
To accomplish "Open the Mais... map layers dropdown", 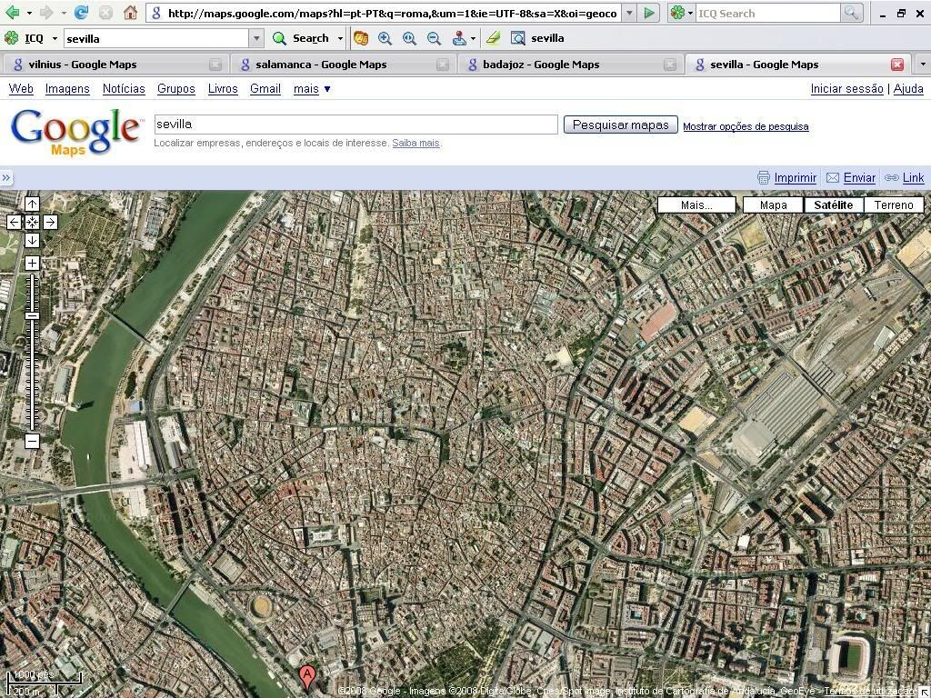I will click(x=696, y=204).
